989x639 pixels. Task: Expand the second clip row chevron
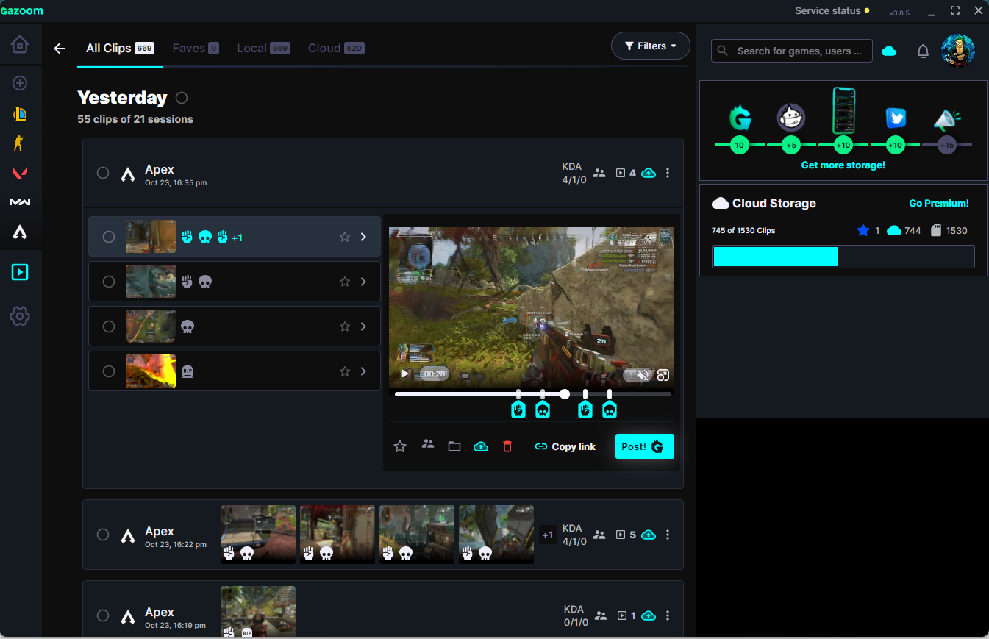(x=363, y=281)
